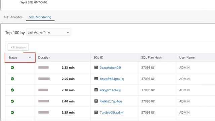Click duration bar for 2.33 min row
The image size is (215, 121).
tap(43, 67)
